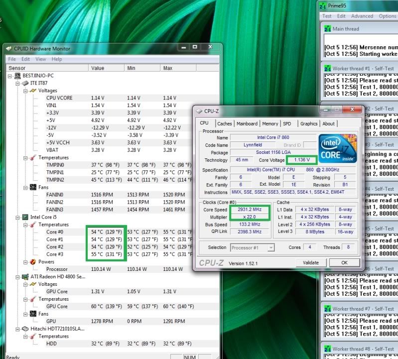This screenshot has height=359, width=398.
Task: Click the Intel Core i7 logo in CPU-Z
Action: pyautogui.click(x=338, y=148)
